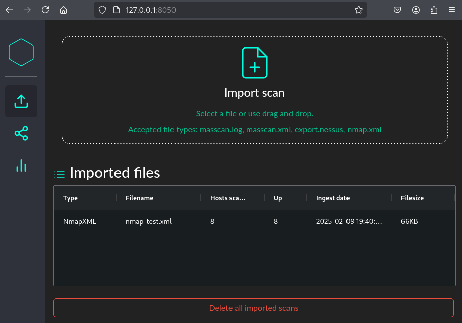Click the Import scan heading

tap(255, 93)
